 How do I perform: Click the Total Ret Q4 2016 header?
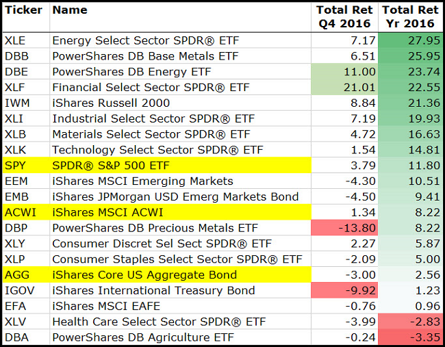point(344,17)
